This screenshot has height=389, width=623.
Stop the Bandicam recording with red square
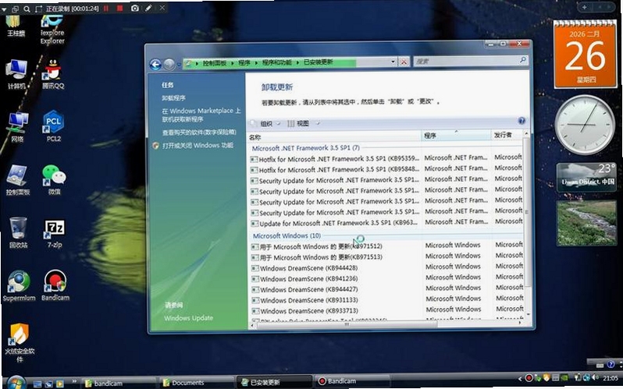coord(119,8)
